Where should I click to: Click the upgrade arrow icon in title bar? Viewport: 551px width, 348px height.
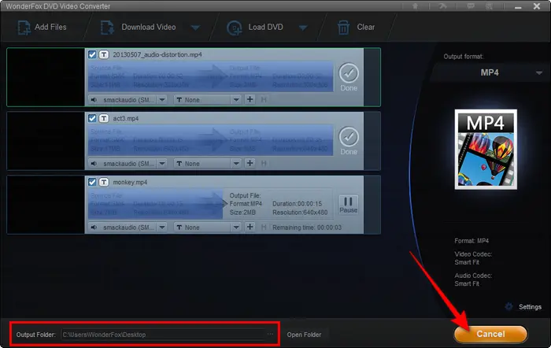click(415, 6)
